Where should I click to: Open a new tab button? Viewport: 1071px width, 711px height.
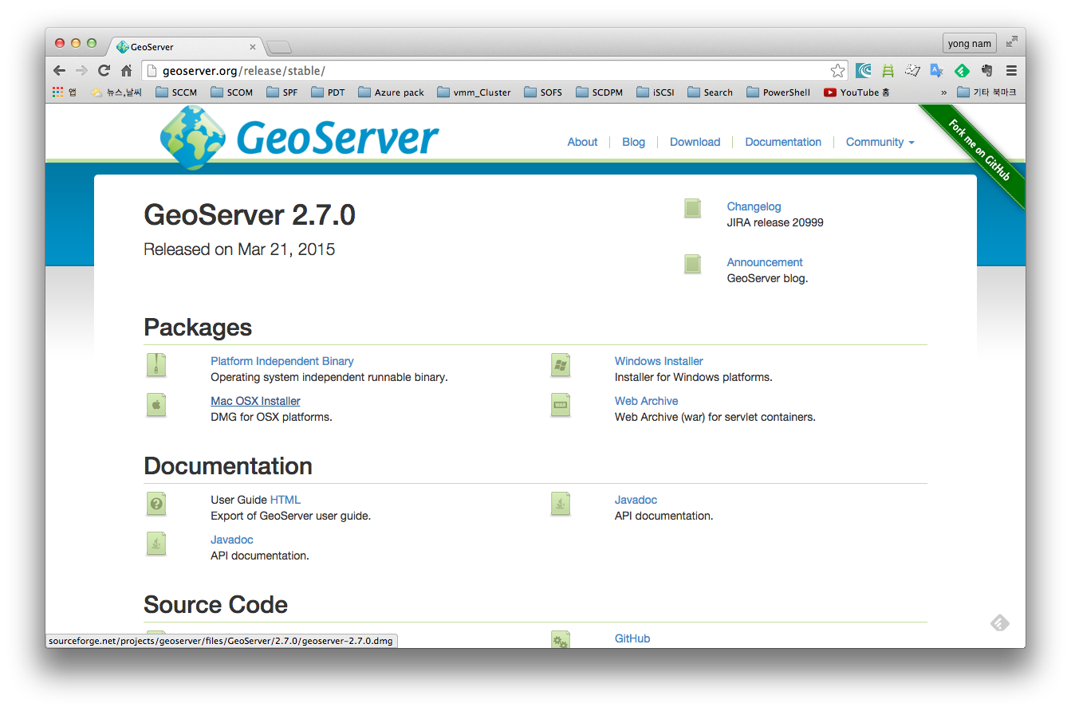coord(279,48)
